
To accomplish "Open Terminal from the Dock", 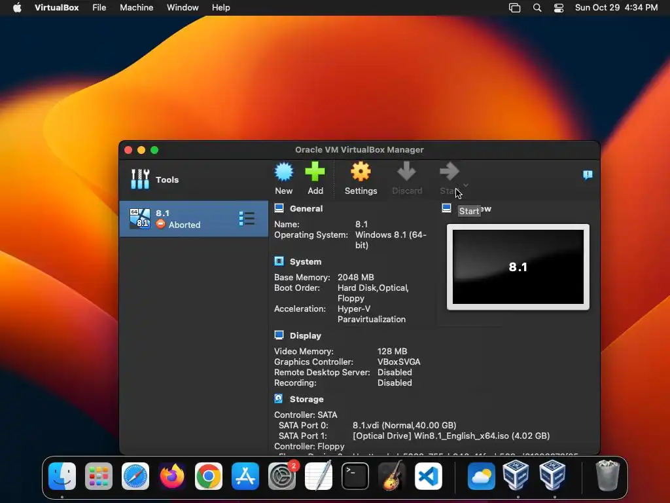I will [355, 475].
